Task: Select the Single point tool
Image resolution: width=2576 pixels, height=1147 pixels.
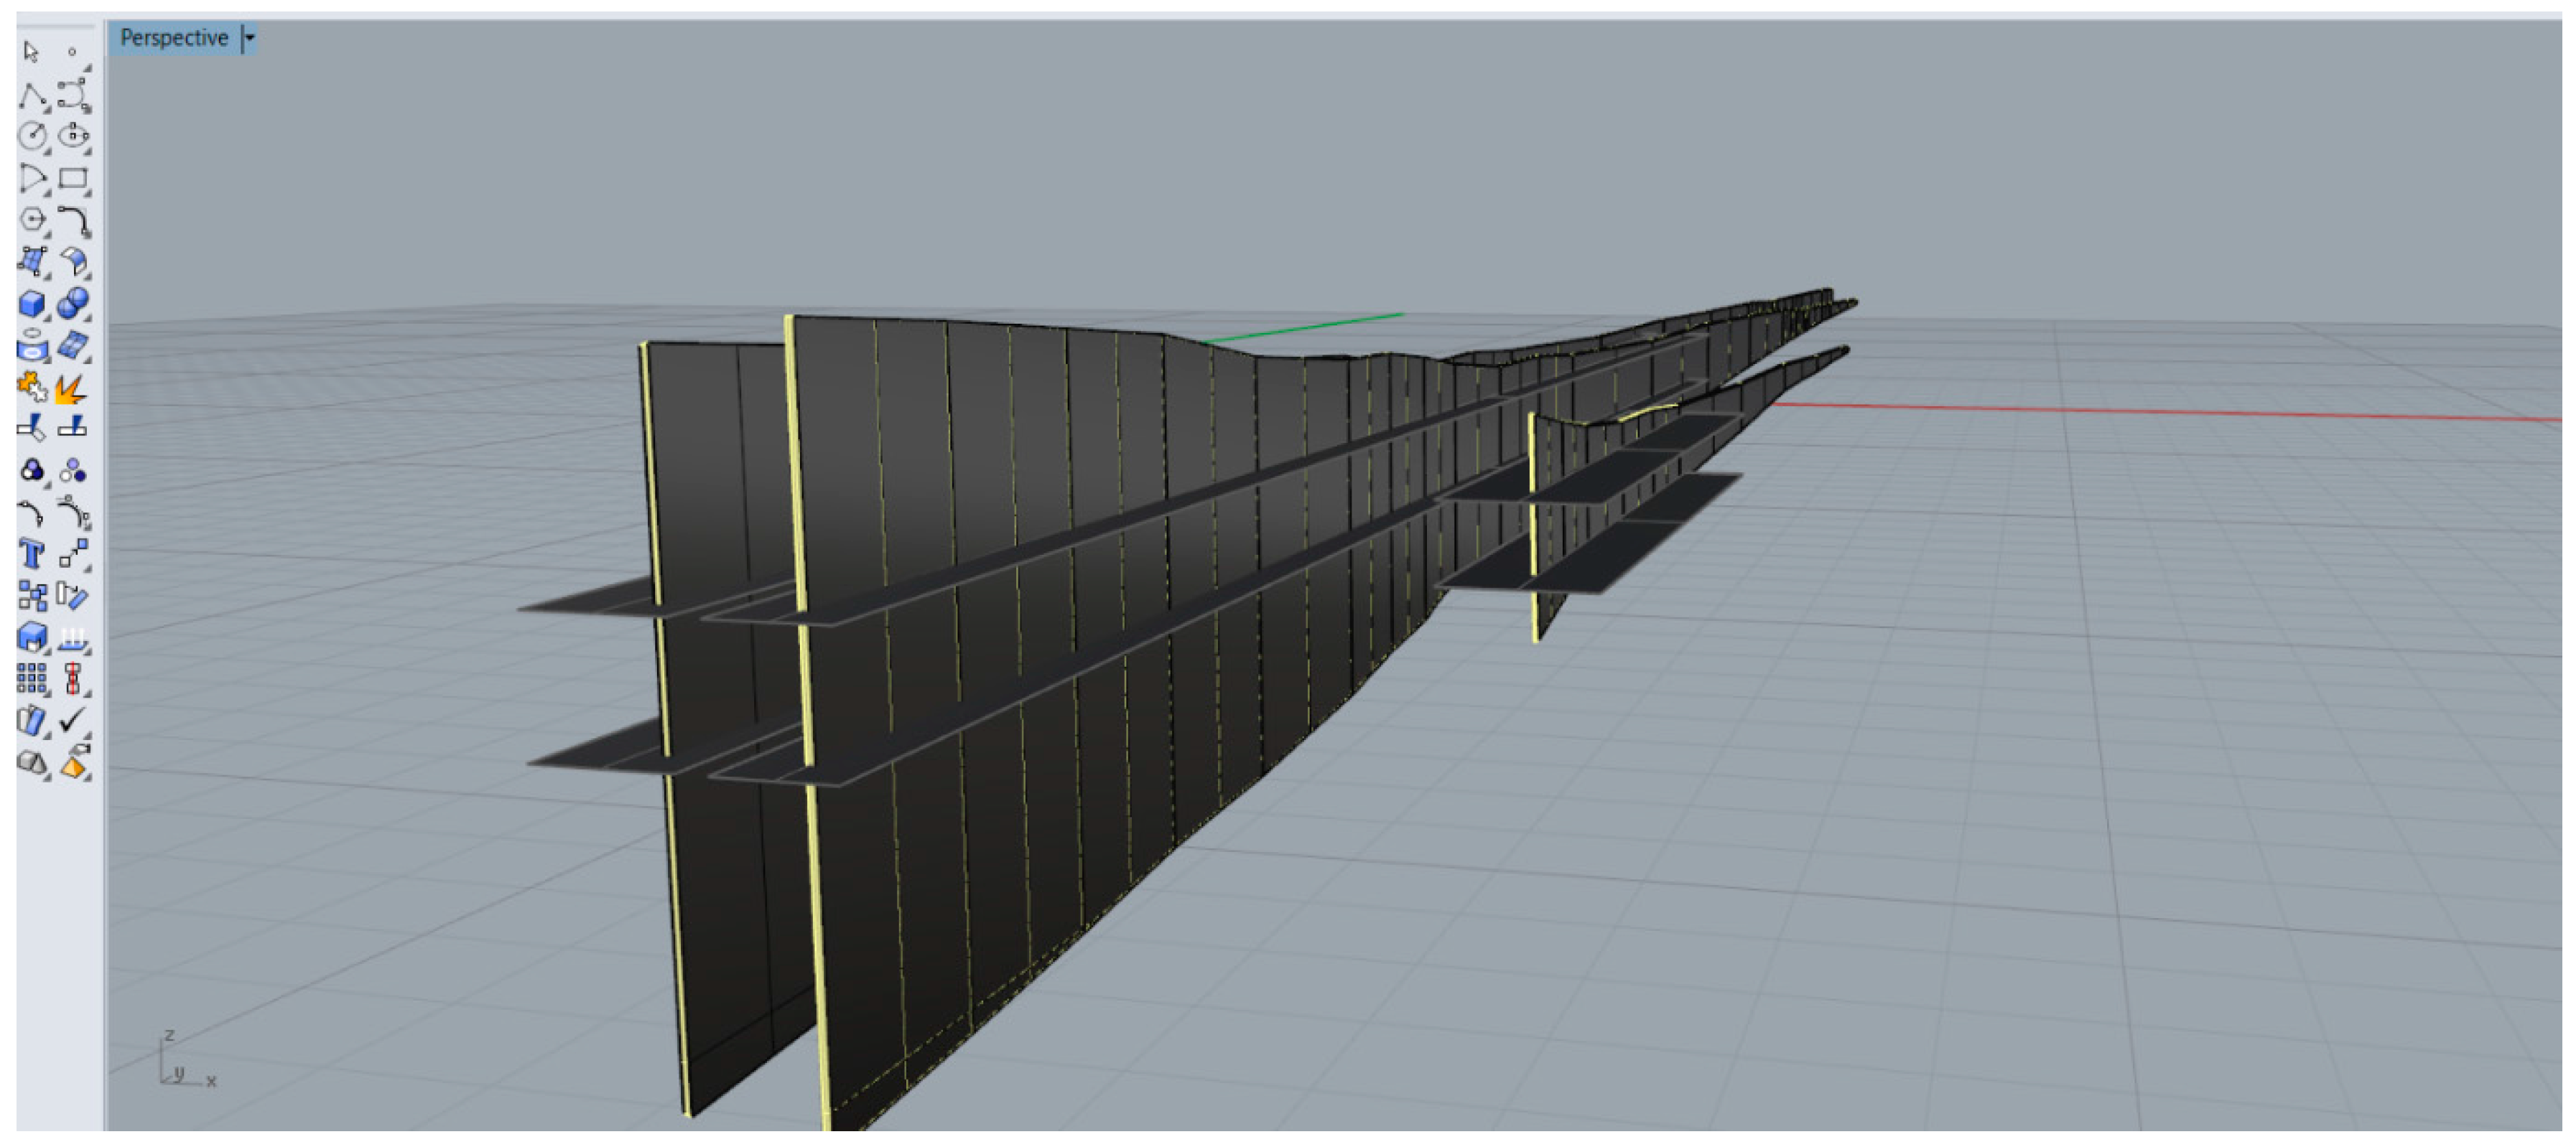Action: coord(72,51)
